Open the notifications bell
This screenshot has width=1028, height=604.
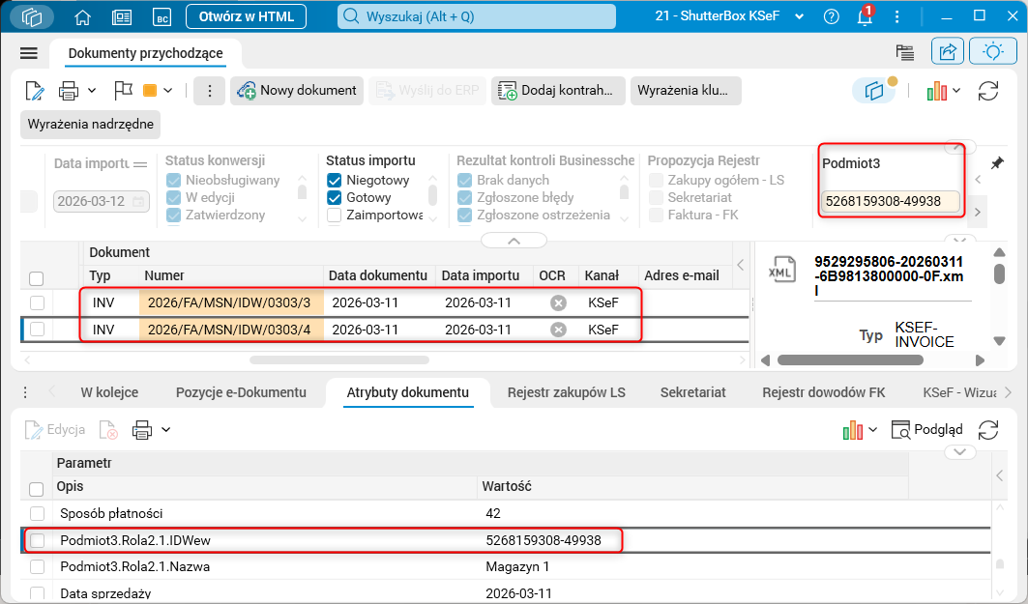click(x=865, y=16)
